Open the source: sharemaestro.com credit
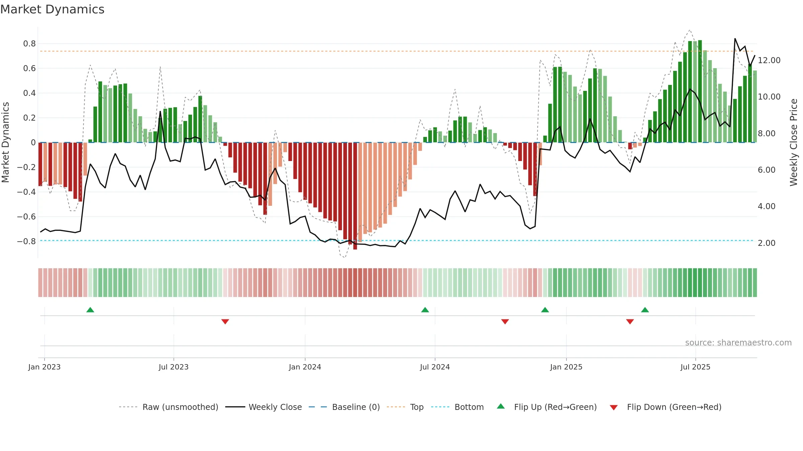The height and width of the screenshot is (451, 803). point(738,343)
